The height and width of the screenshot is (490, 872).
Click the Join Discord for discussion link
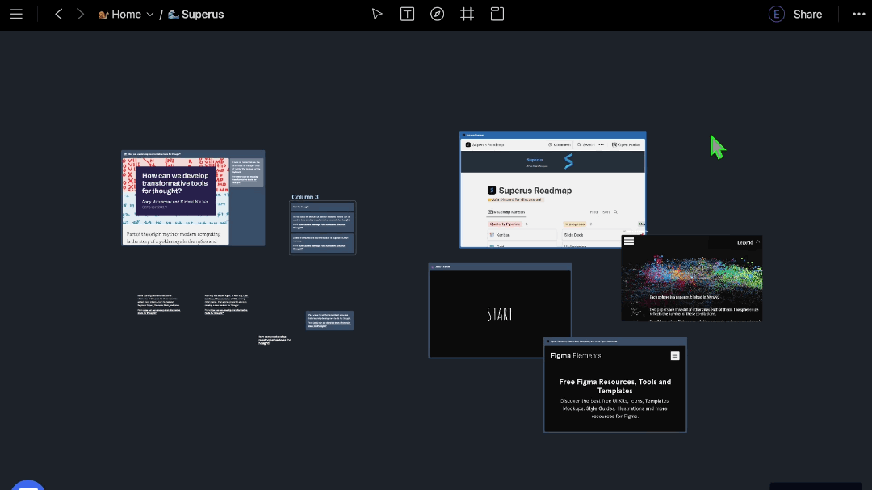point(515,199)
